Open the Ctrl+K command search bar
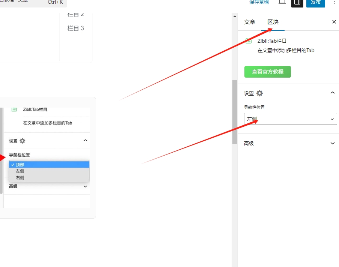Image resolution: width=339 pixels, height=267 pixels. tap(34, 3)
